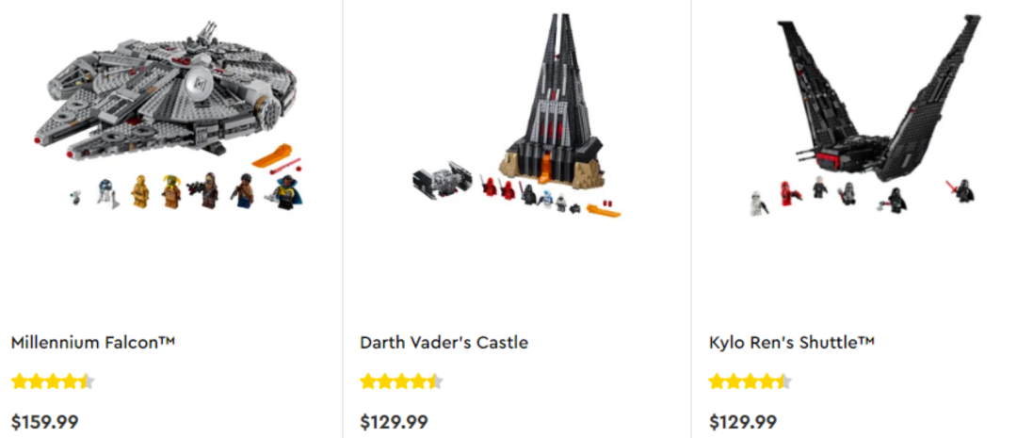The image size is (1017, 438).
Task: Click the R2-D2 minifigure in the Falcon set
Action: [x=106, y=193]
